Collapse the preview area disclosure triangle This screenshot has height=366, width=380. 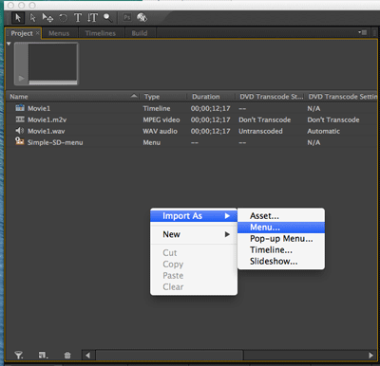pyautogui.click(x=9, y=44)
